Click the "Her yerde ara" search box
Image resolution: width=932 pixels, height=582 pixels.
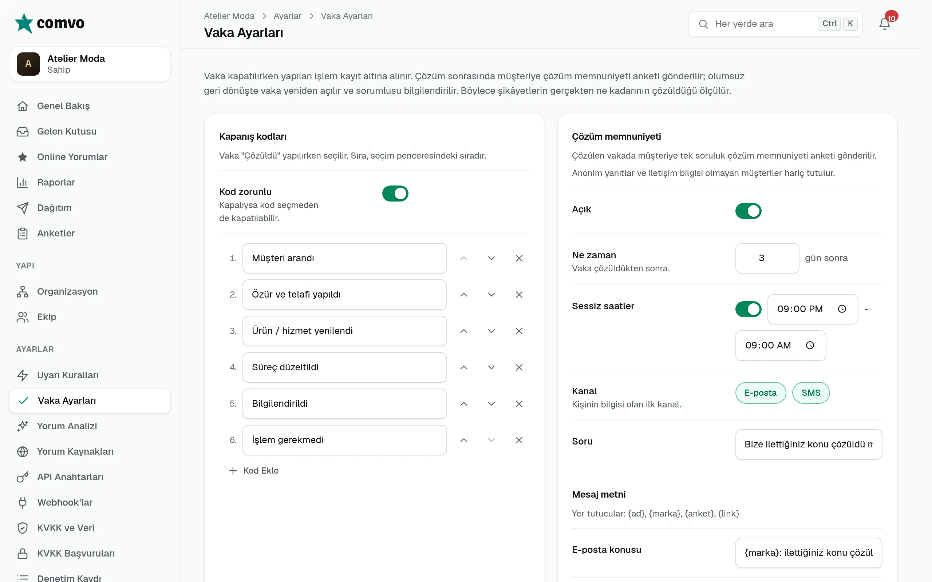click(775, 24)
